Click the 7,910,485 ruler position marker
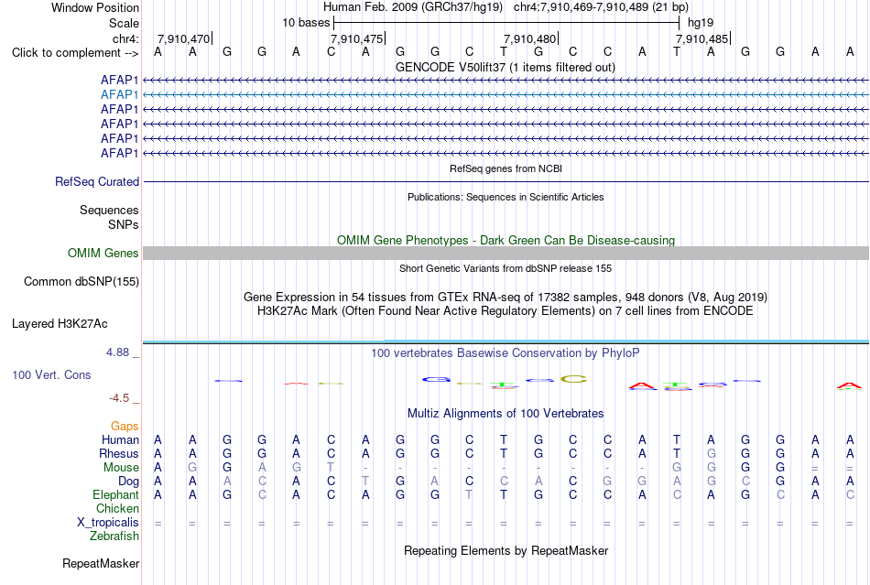 (x=703, y=38)
